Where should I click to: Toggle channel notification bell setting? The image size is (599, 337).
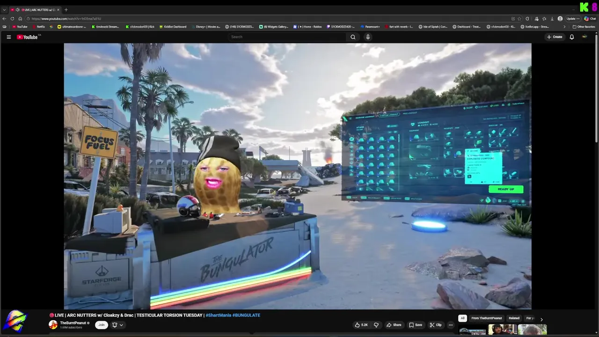[114, 325]
